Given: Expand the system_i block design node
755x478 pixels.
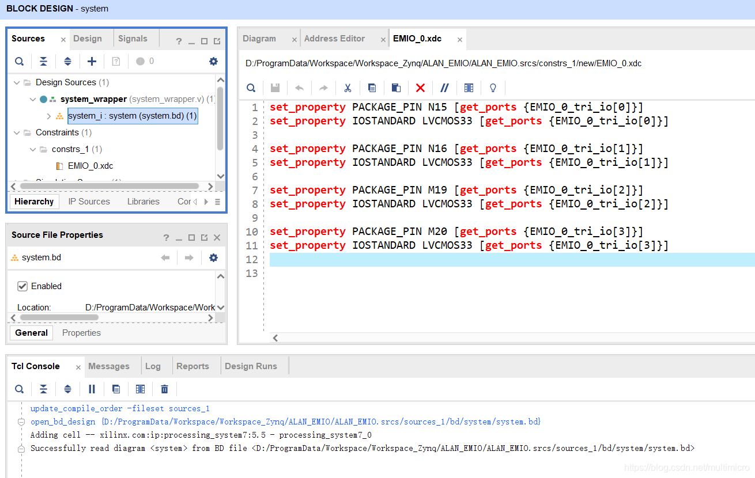Looking at the screenshot, I should [49, 116].
